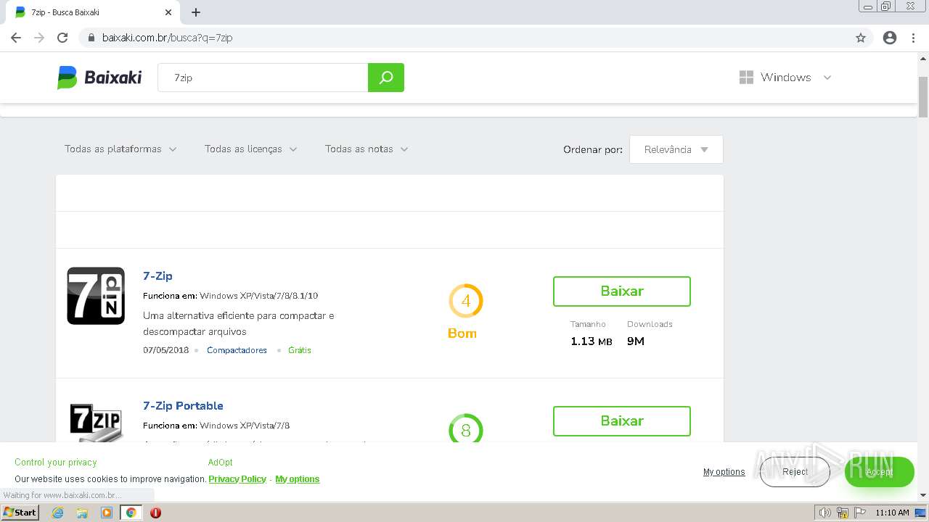Expand the Windows platform dropdown
Image resolution: width=929 pixels, height=522 pixels.
point(827,78)
